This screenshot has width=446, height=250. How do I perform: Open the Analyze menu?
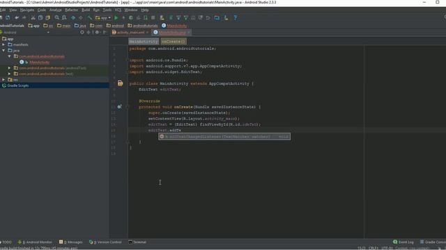[x=56, y=10]
